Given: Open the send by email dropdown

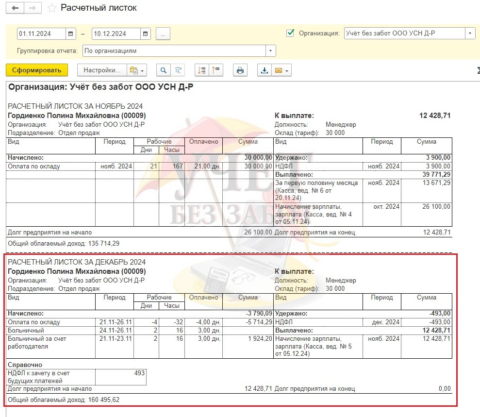Looking at the screenshot, I should pos(281,70).
